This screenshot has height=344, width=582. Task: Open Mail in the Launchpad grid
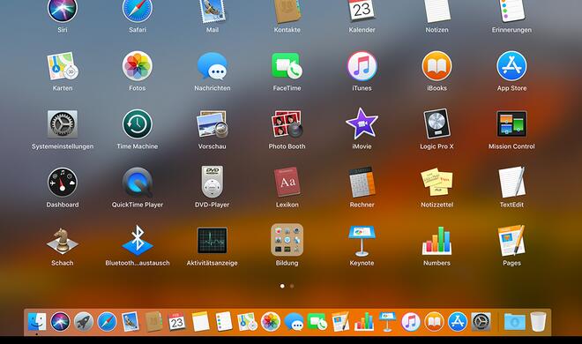[x=213, y=11]
